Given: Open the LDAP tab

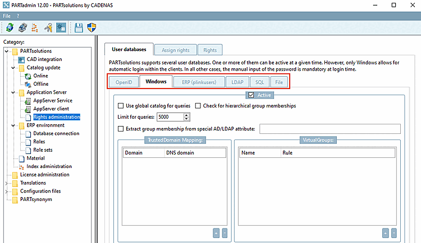Looking at the screenshot, I should coord(237,82).
